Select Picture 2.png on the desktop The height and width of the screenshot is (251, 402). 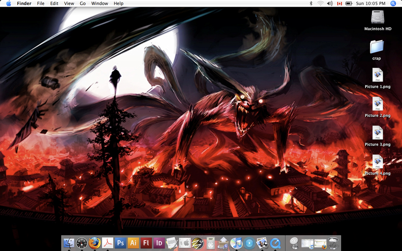pos(377,105)
